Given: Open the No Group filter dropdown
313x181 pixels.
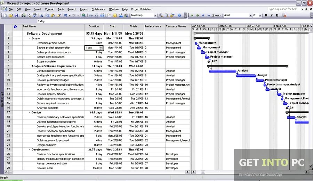Looking at the screenshot, I should tap(155, 15).
